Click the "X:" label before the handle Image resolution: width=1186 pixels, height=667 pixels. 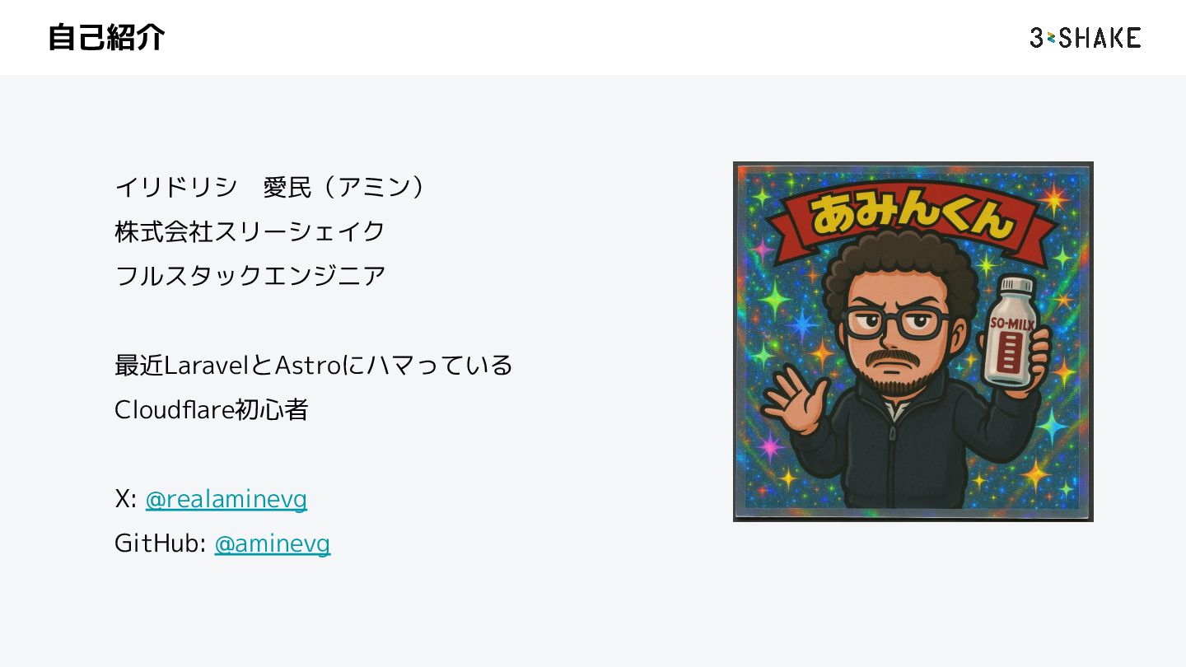click(125, 499)
